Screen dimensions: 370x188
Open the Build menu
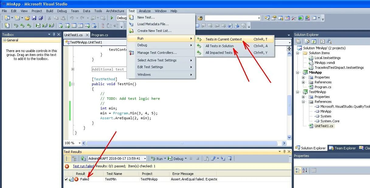coord(50,11)
